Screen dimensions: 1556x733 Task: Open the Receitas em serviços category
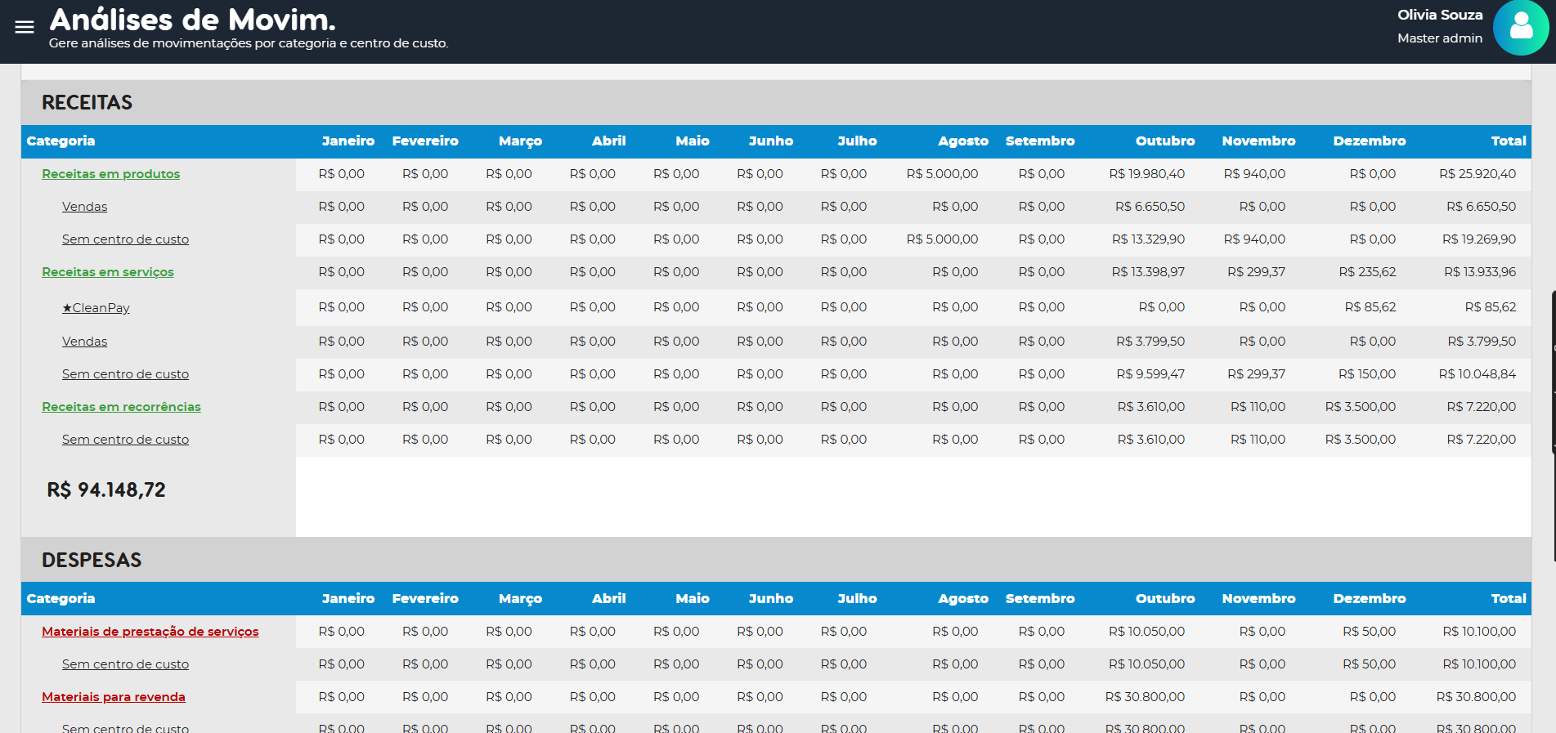pyautogui.click(x=108, y=272)
